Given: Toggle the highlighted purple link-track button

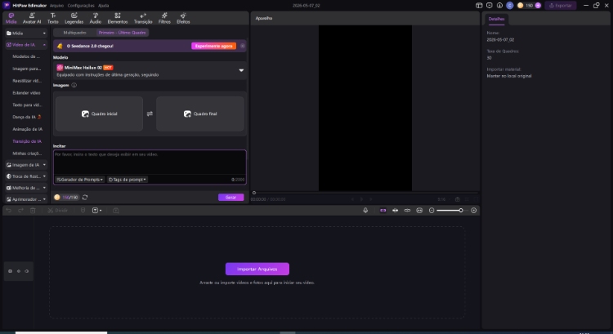Looking at the screenshot, I should click(x=383, y=211).
